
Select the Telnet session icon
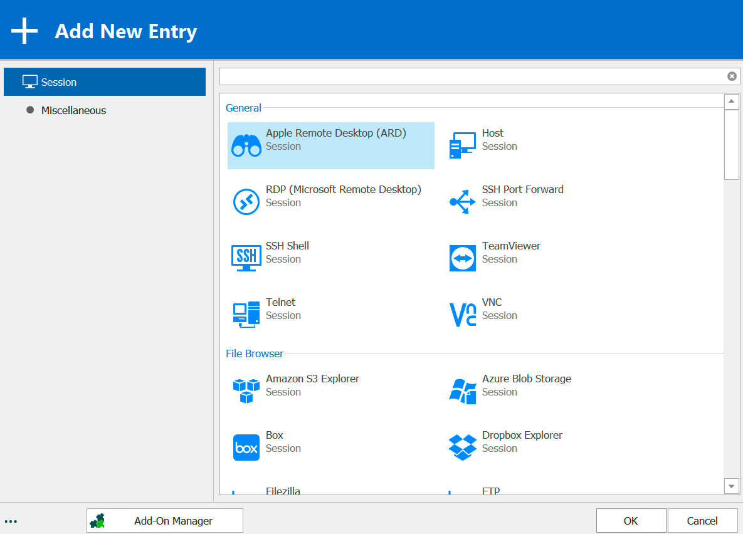[x=246, y=315]
